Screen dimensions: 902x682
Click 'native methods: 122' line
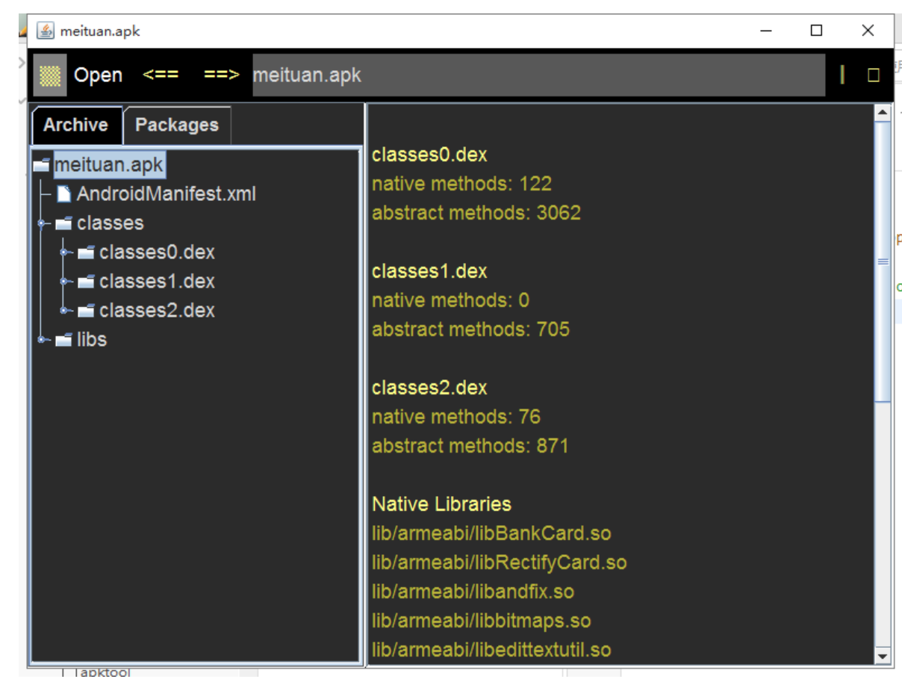461,184
